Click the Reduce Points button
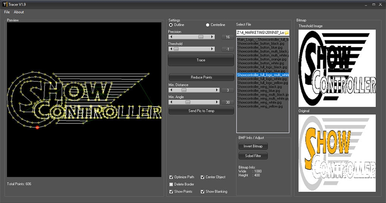The width and height of the screenshot is (386, 203). tap(201, 77)
